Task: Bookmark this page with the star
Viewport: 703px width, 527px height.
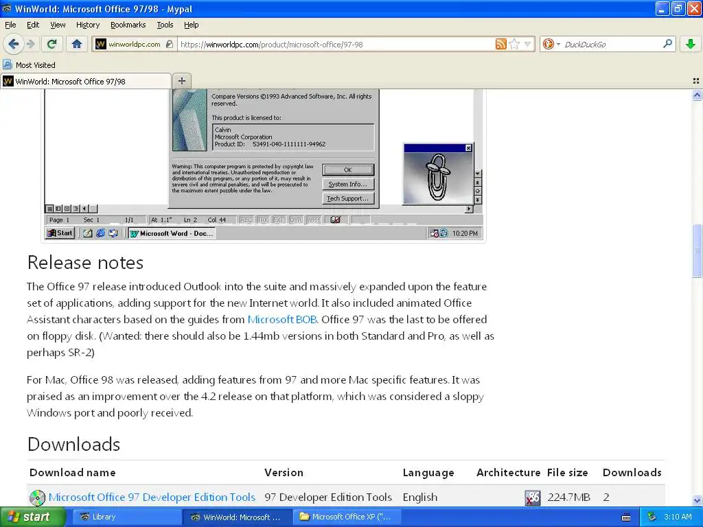Action: [x=515, y=44]
